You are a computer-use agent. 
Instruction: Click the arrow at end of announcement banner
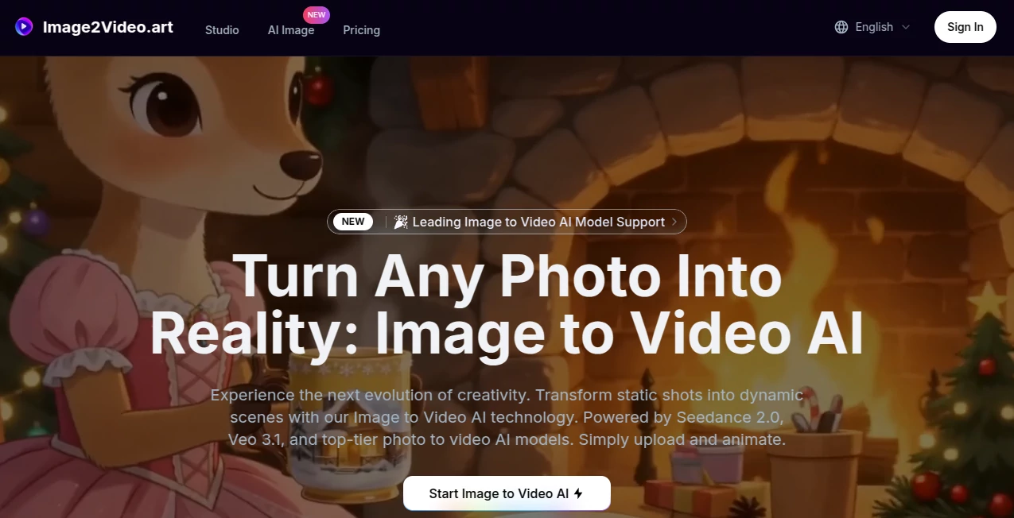[x=674, y=222]
